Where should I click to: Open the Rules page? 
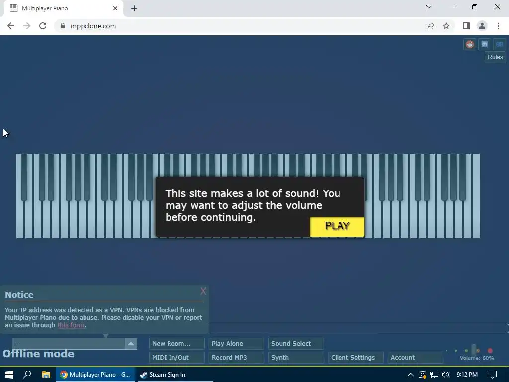(495, 57)
